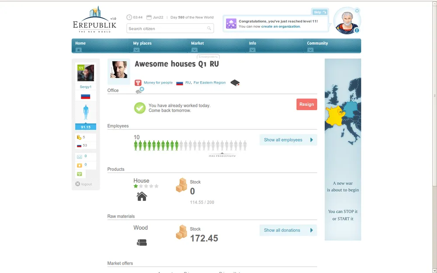Image resolution: width=437 pixels, height=273 pixels.
Task: Collapse the advisor with the small arrow above the portrait
Action: point(357,10)
